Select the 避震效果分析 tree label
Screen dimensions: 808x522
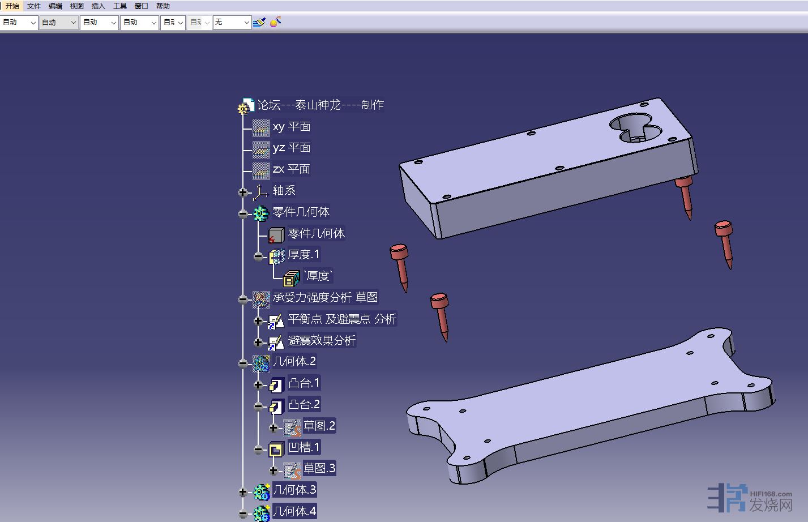322,340
